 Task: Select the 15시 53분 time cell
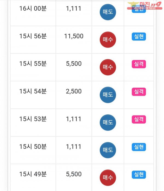[x=33, y=119]
